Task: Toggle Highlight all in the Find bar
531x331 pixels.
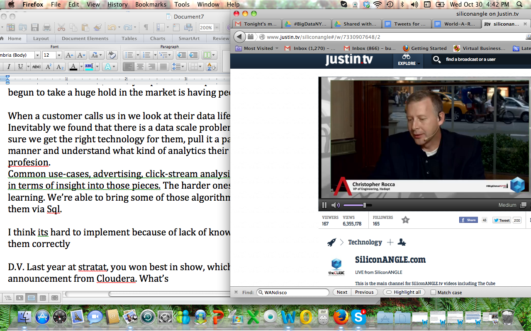Action: pyautogui.click(x=404, y=292)
